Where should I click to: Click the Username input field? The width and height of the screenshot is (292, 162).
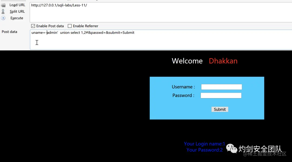point(221,87)
